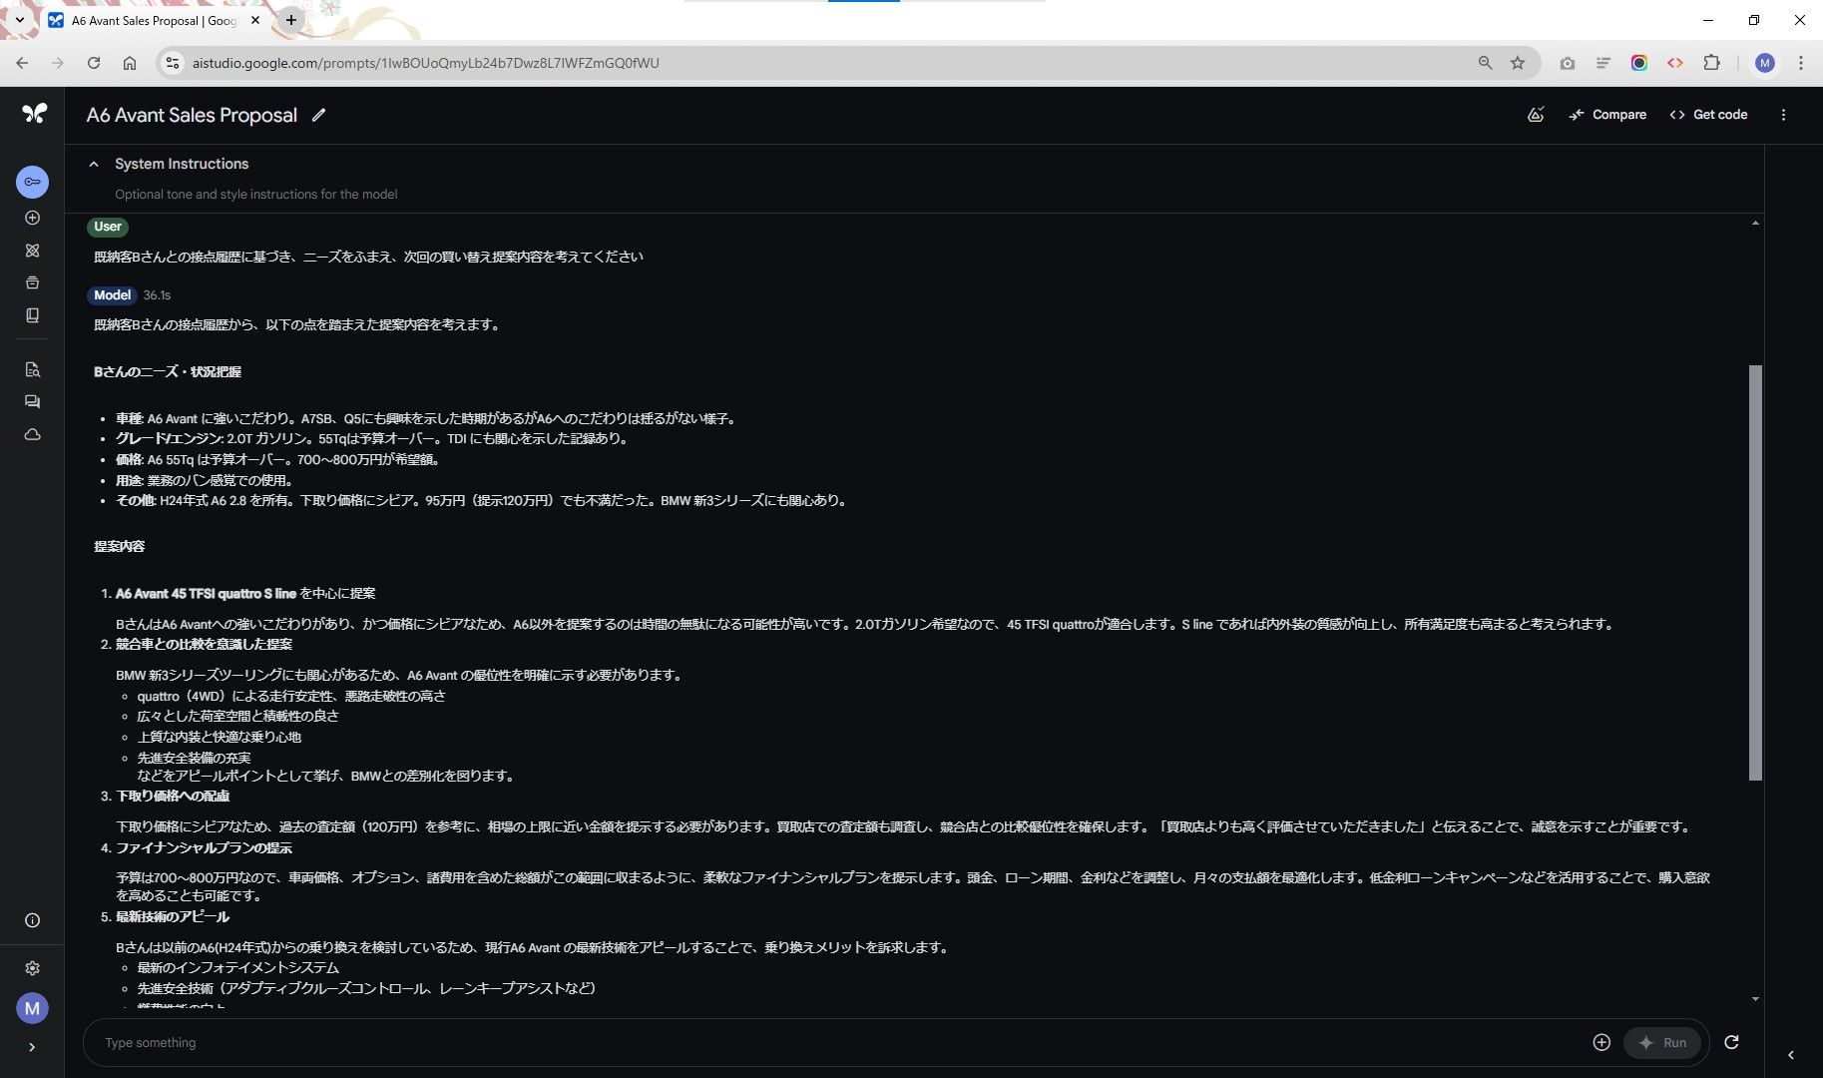Open the archive box sidebar icon
Image resolution: width=1823 pixels, height=1078 pixels.
(32, 282)
